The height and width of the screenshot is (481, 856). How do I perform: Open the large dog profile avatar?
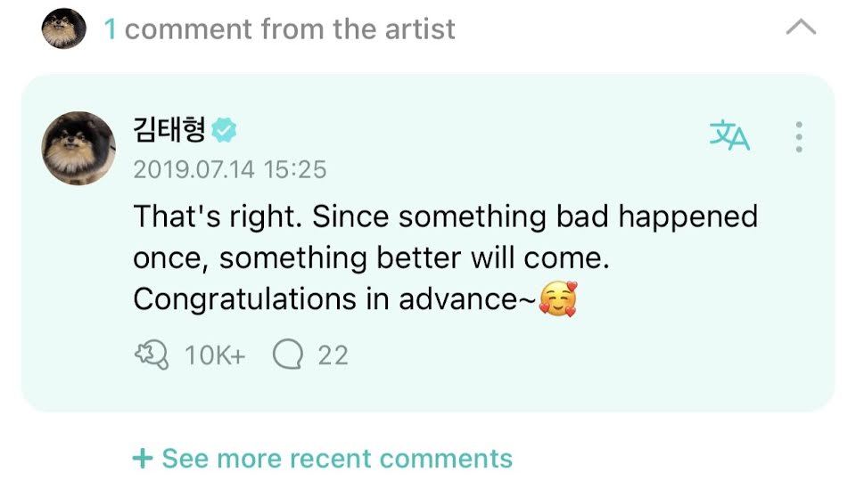(x=78, y=148)
